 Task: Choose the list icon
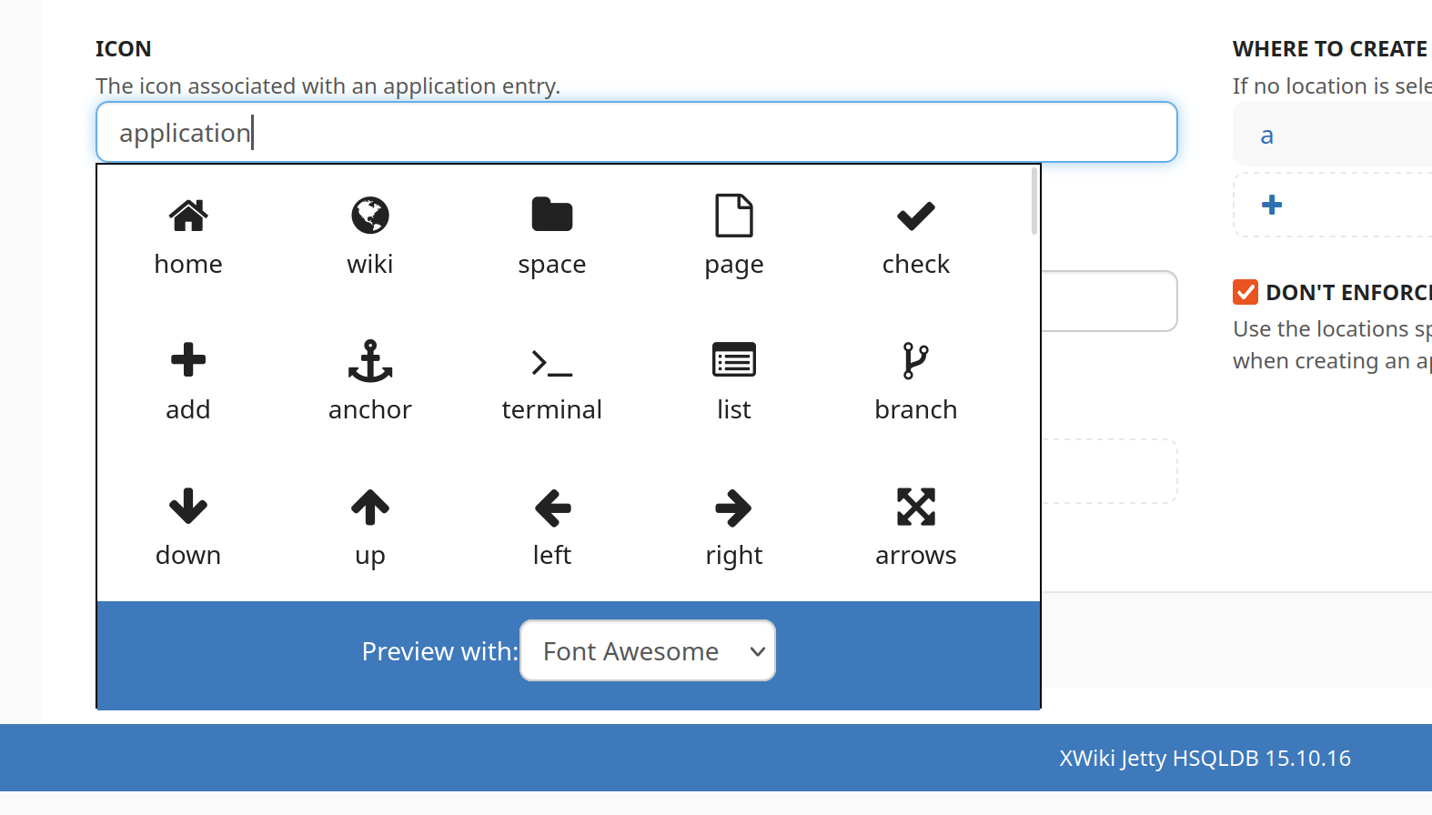pos(734,361)
